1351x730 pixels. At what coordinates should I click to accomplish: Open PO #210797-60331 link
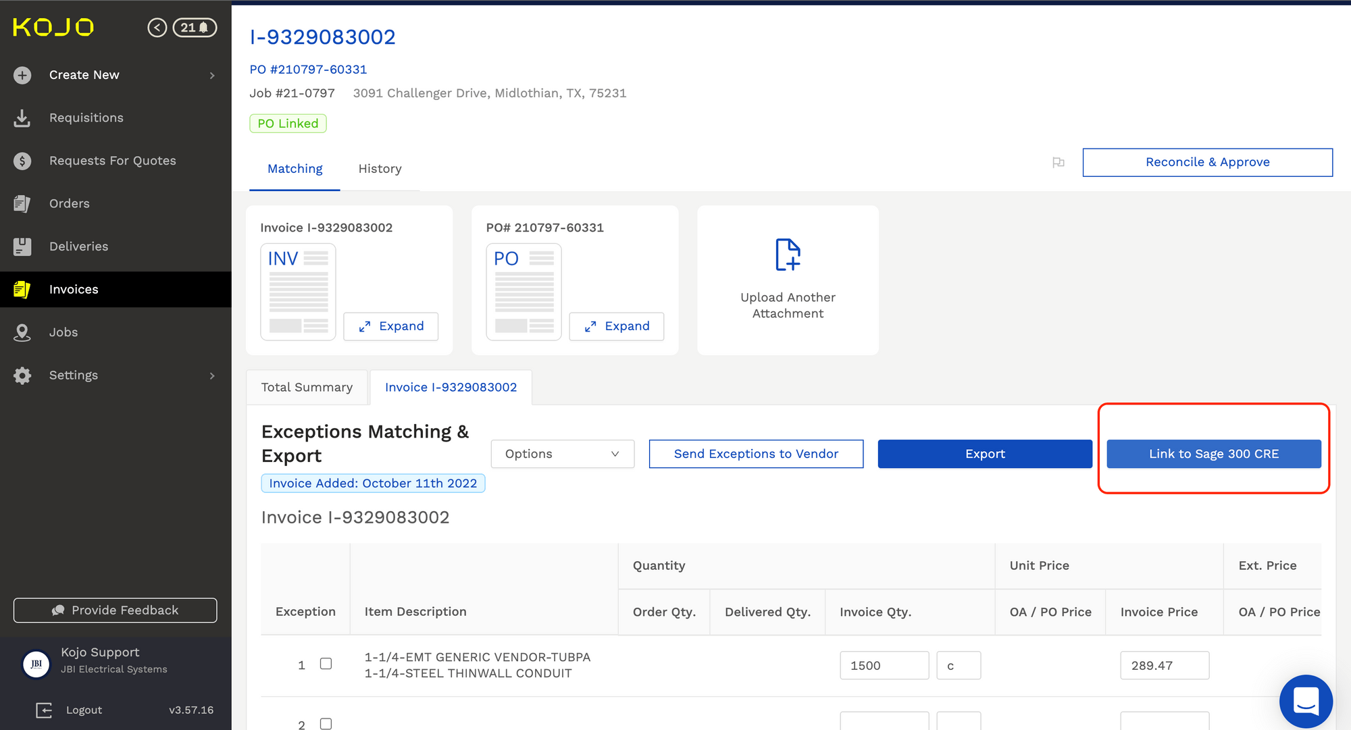tap(308, 69)
